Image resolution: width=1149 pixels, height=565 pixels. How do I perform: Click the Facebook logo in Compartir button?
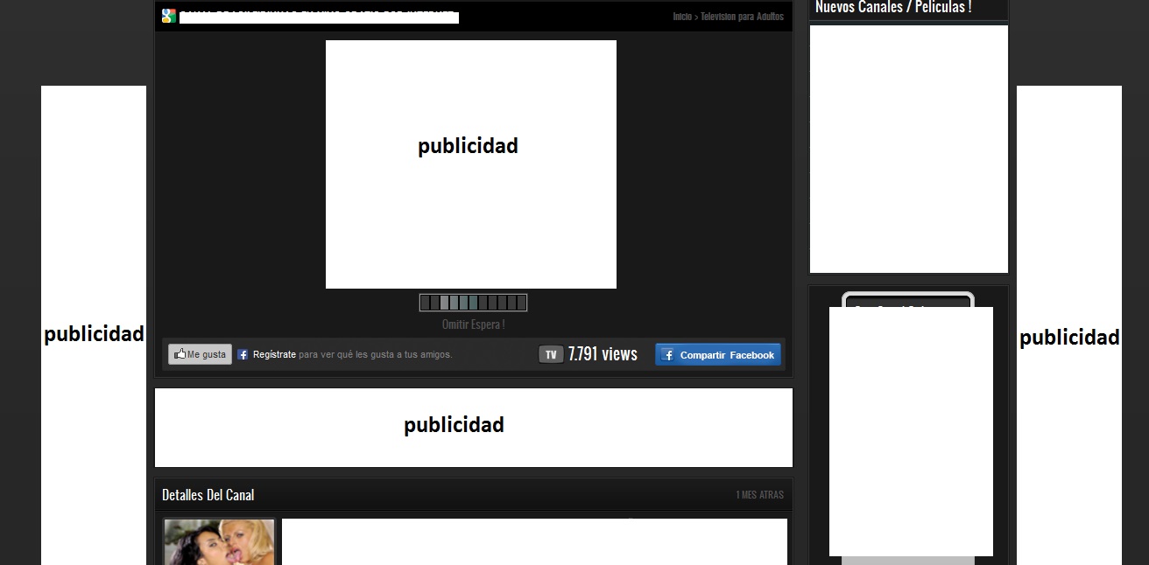tap(667, 355)
